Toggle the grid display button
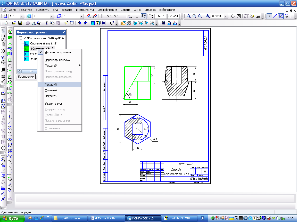 103,16
